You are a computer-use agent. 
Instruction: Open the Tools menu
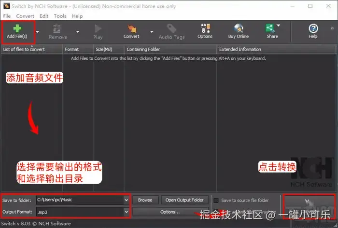(60, 16)
